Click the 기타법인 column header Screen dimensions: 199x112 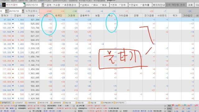pyautogui.click(x=187, y=16)
